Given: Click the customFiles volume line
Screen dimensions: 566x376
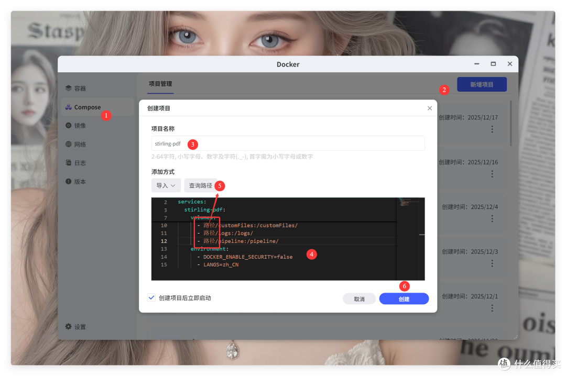Looking at the screenshot, I should click(251, 226).
